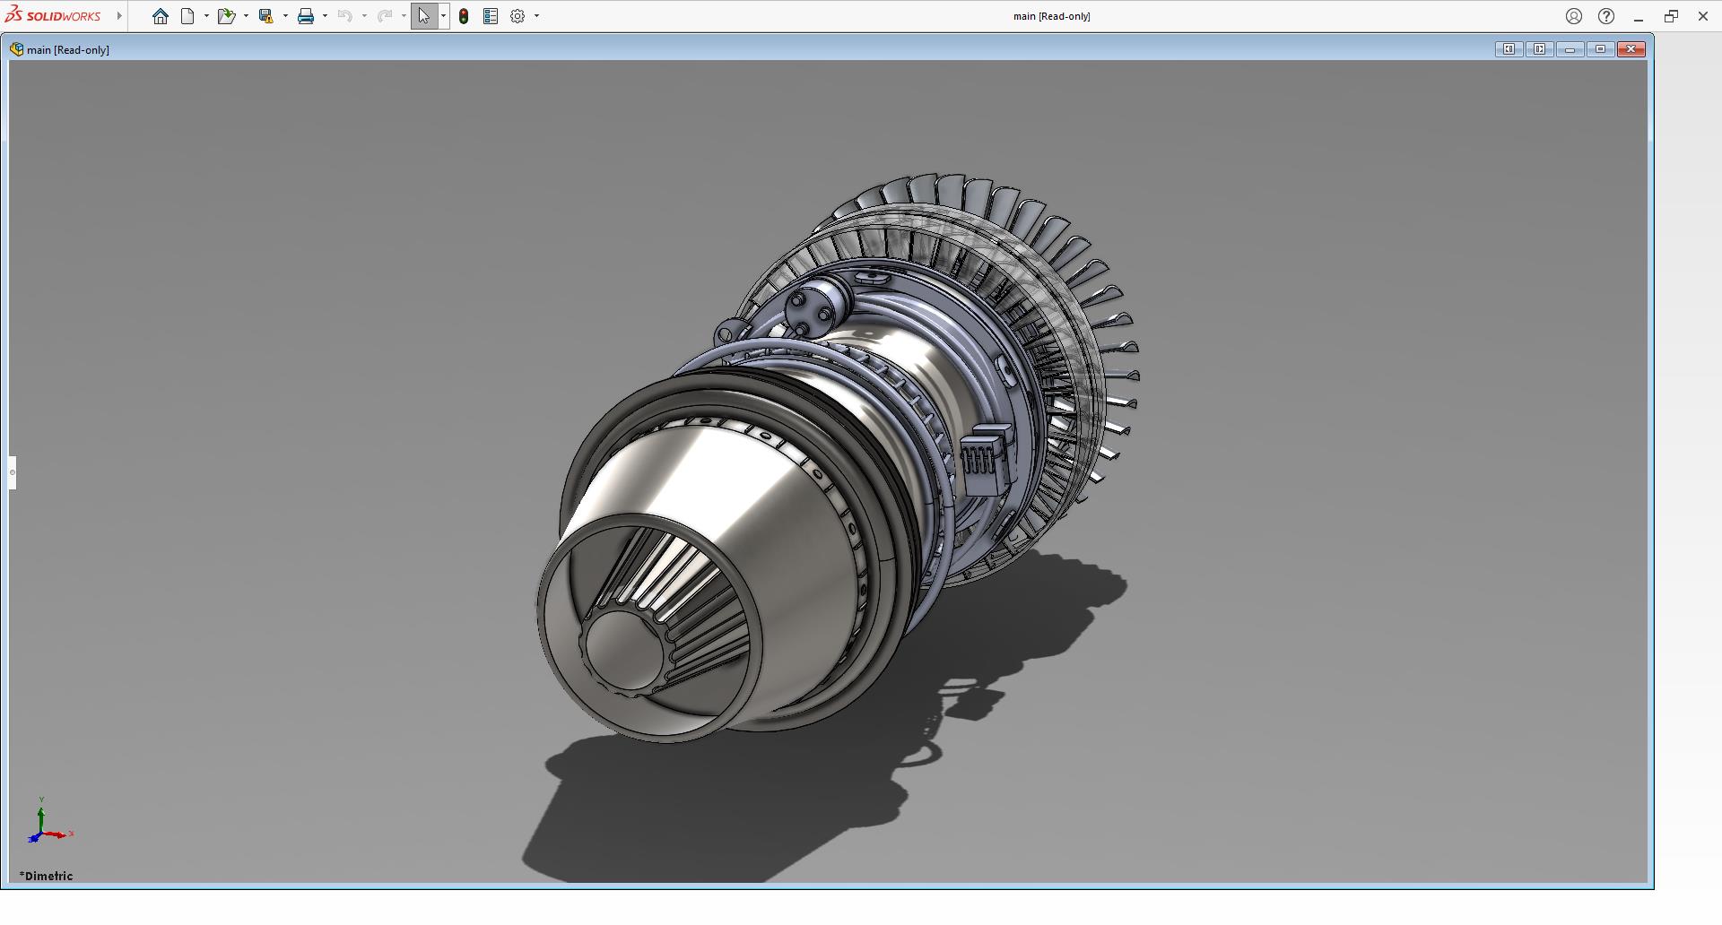Tile document window to the right
The image size is (1722, 925).
[1539, 49]
